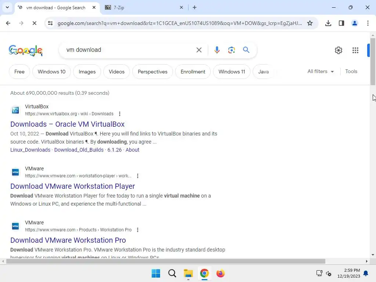The width and height of the screenshot is (376, 282).
Task: Open Windows Start menu
Action: tap(156, 273)
